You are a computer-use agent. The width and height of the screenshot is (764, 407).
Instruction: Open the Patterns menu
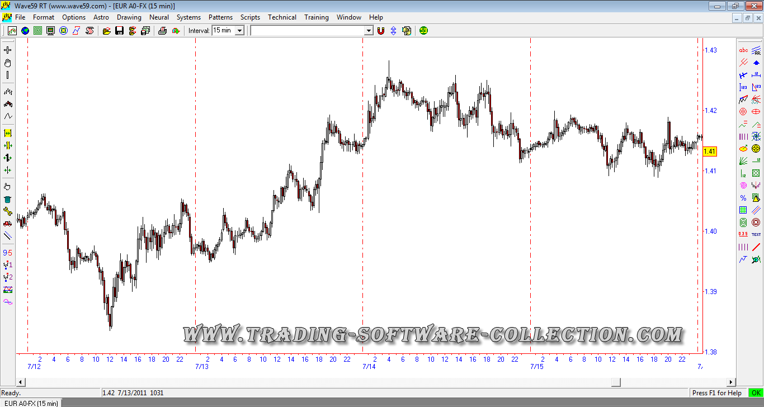[220, 17]
